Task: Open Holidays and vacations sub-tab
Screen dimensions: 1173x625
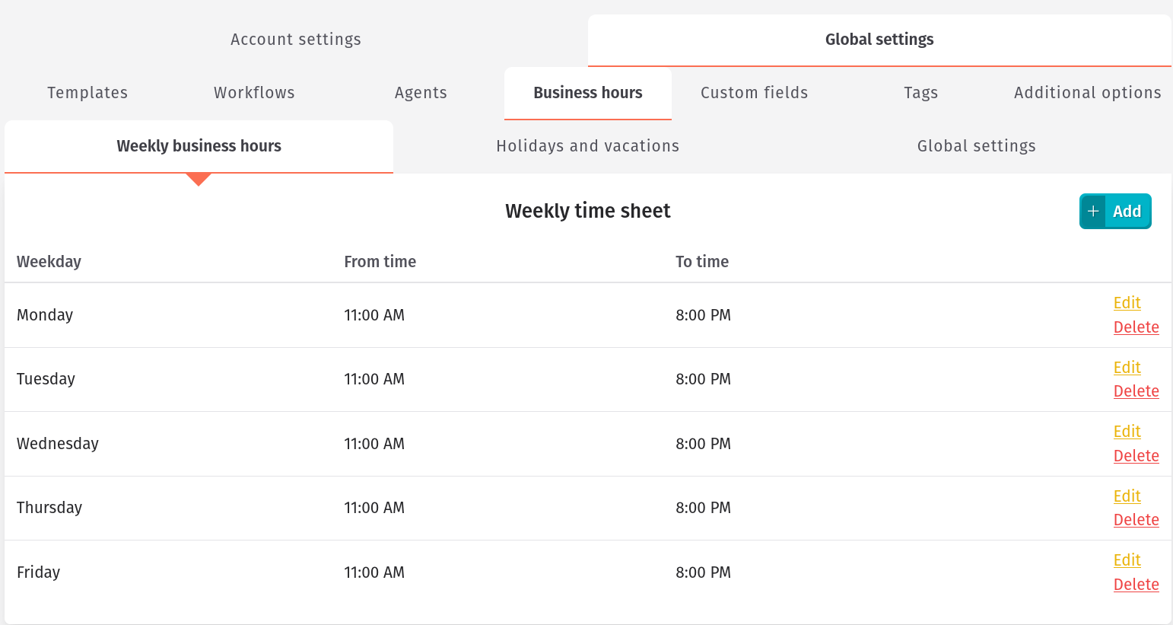Action: 587,146
